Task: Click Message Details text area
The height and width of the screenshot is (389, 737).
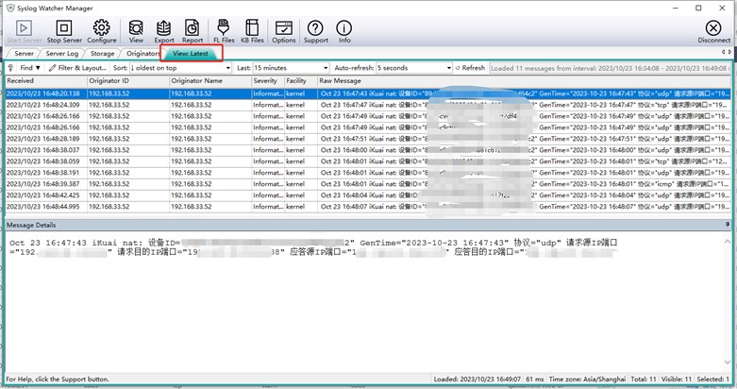Action: tap(364, 301)
